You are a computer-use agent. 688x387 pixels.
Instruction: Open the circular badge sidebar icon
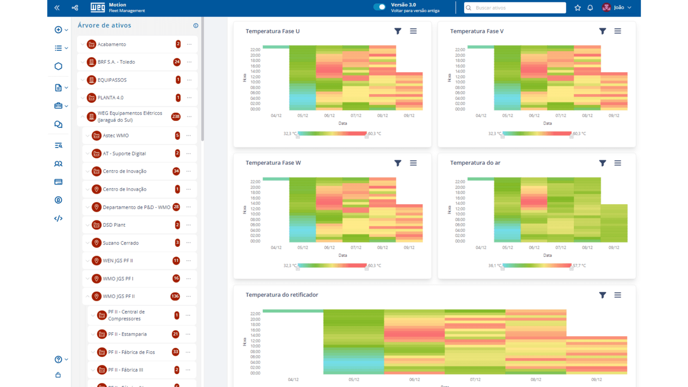click(x=58, y=200)
